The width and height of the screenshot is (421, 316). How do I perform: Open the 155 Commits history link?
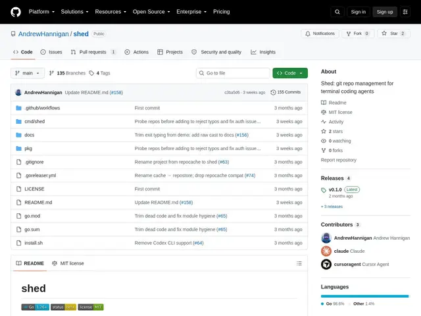pyautogui.click(x=285, y=92)
